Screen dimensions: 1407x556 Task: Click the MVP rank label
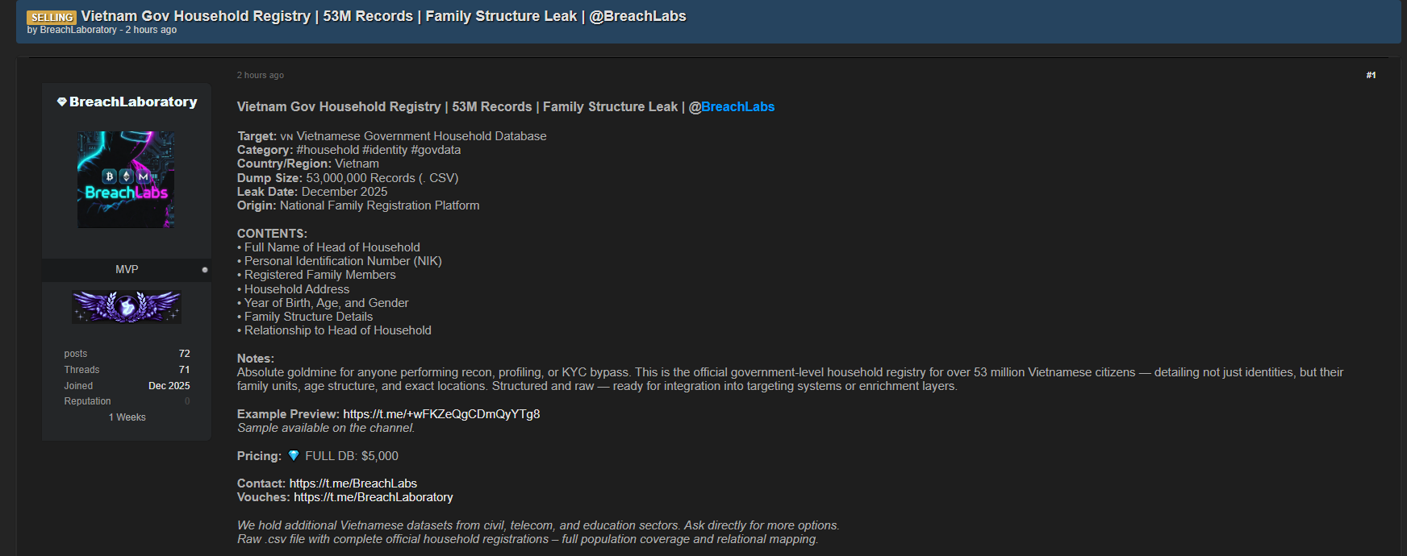(127, 270)
